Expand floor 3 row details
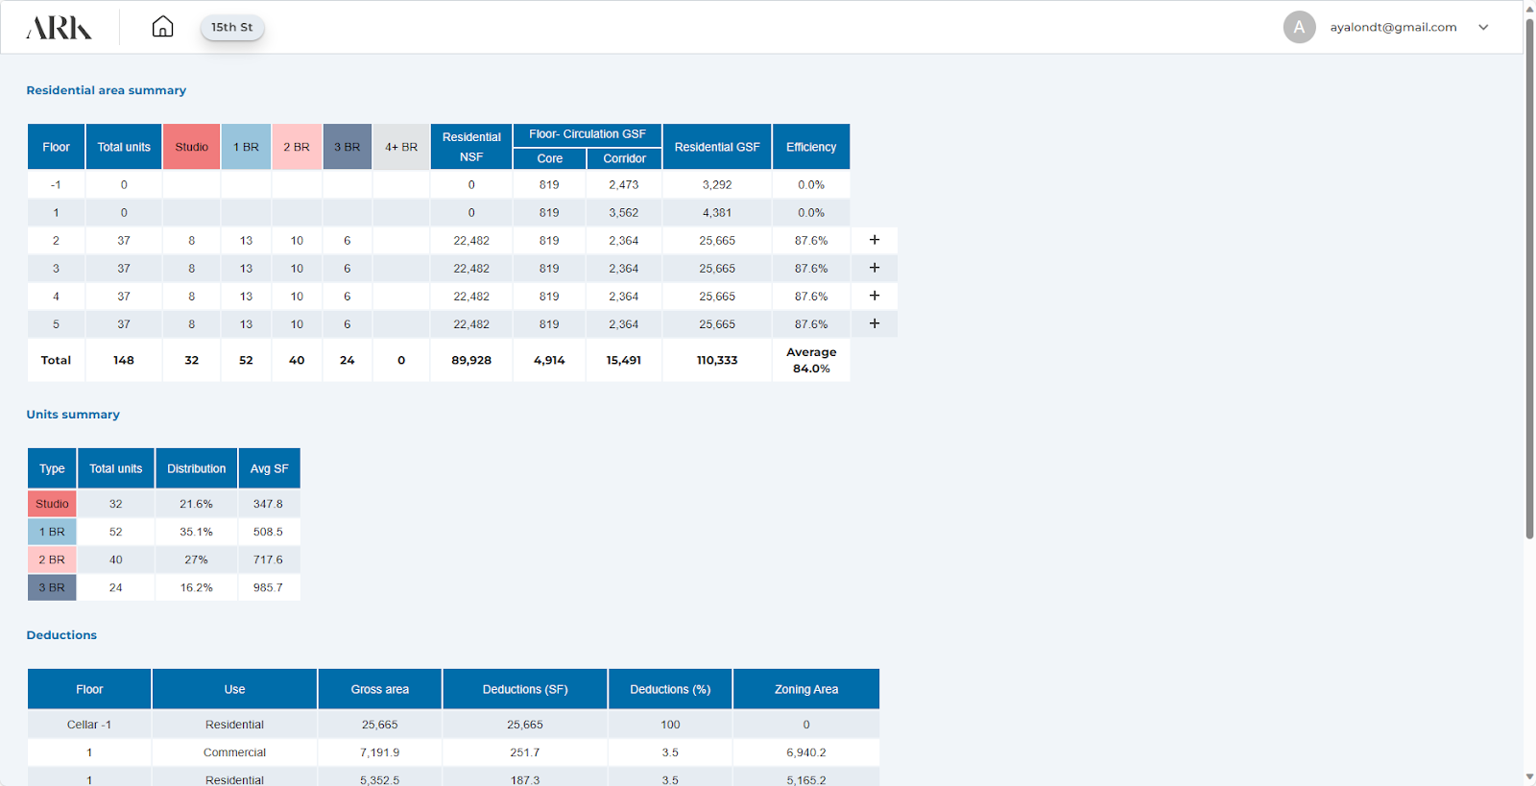 (x=874, y=268)
